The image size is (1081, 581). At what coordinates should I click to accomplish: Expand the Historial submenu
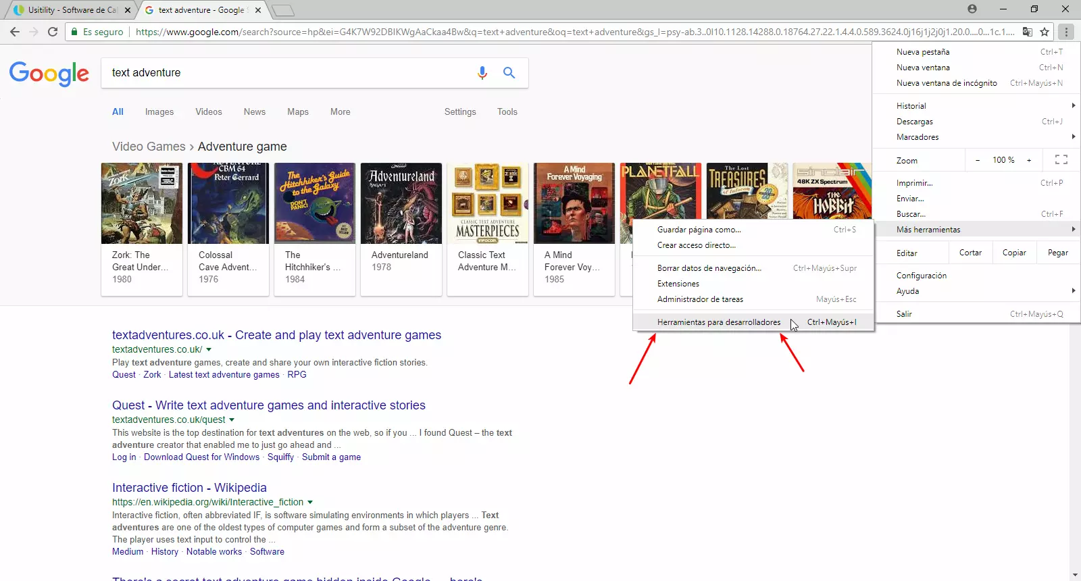tap(1073, 106)
